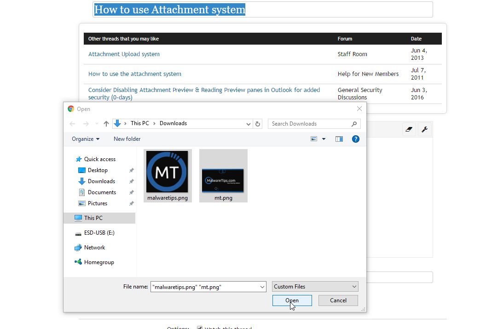Screen dimensions: 492x329
Task: Select This PC in address breadcrumb
Action: tap(139, 123)
